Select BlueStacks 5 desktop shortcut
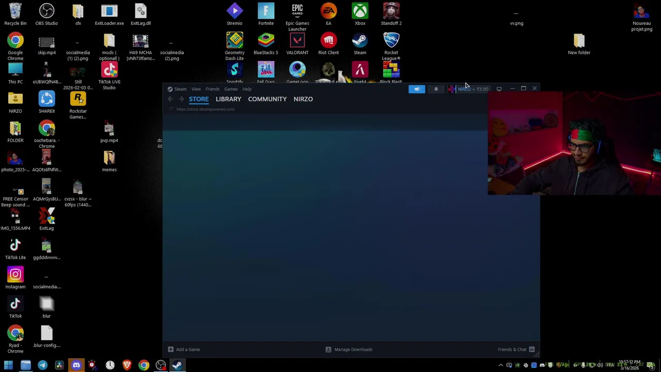 coord(266,44)
